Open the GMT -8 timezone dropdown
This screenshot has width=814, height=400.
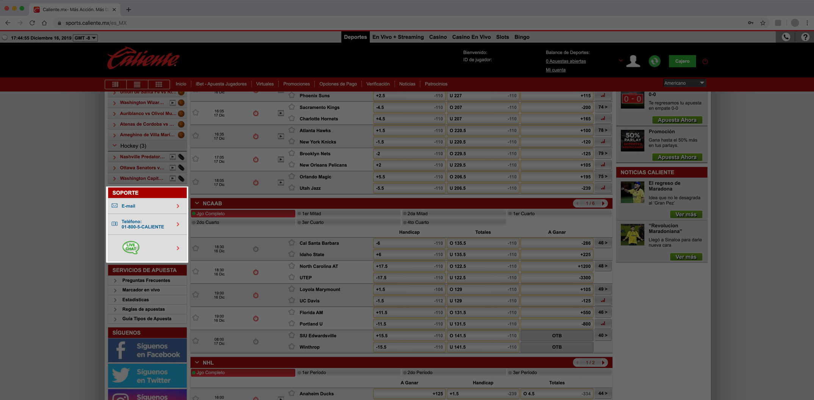click(85, 38)
